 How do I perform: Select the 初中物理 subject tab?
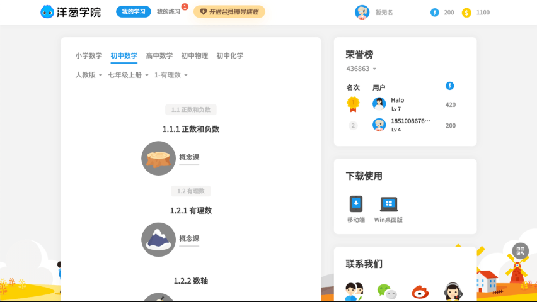(x=194, y=55)
